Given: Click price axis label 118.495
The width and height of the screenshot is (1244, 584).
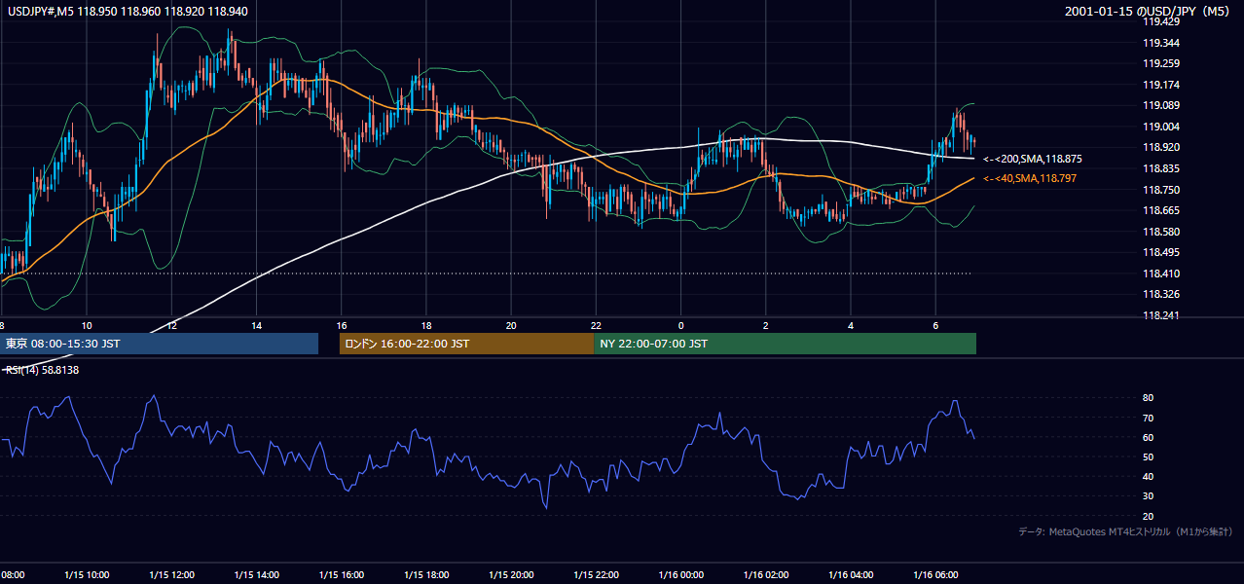Looking at the screenshot, I should point(1162,253).
